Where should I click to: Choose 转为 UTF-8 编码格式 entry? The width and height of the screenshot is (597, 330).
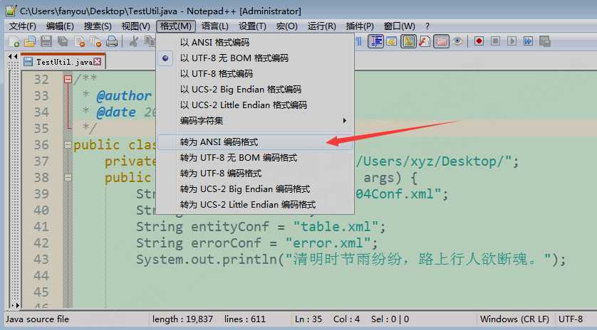pyautogui.click(x=255, y=173)
